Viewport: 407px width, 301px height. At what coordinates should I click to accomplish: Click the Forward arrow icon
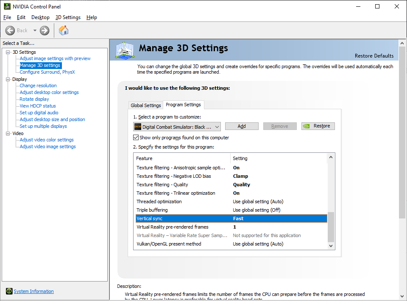coord(45,30)
